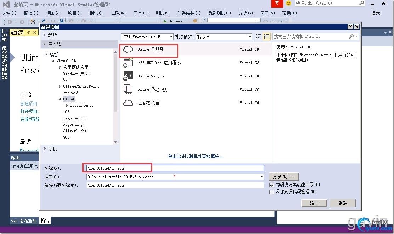The width and height of the screenshot is (394, 234).
Task: Open the 文件(F) menu
Action: pyautogui.click(x=9, y=13)
